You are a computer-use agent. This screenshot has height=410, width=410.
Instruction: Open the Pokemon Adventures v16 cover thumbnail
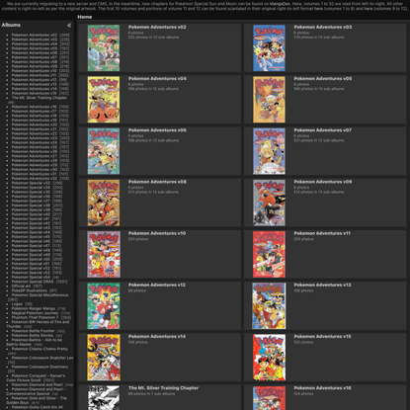(269, 398)
